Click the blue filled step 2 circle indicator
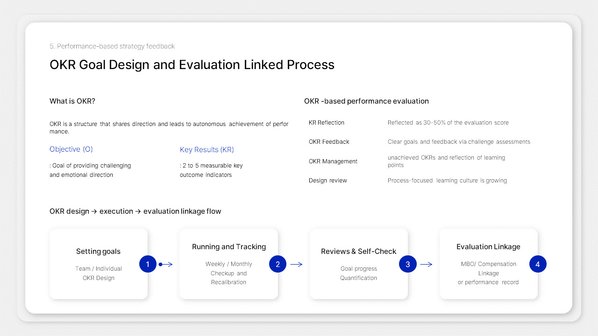598x336 pixels. point(278,264)
